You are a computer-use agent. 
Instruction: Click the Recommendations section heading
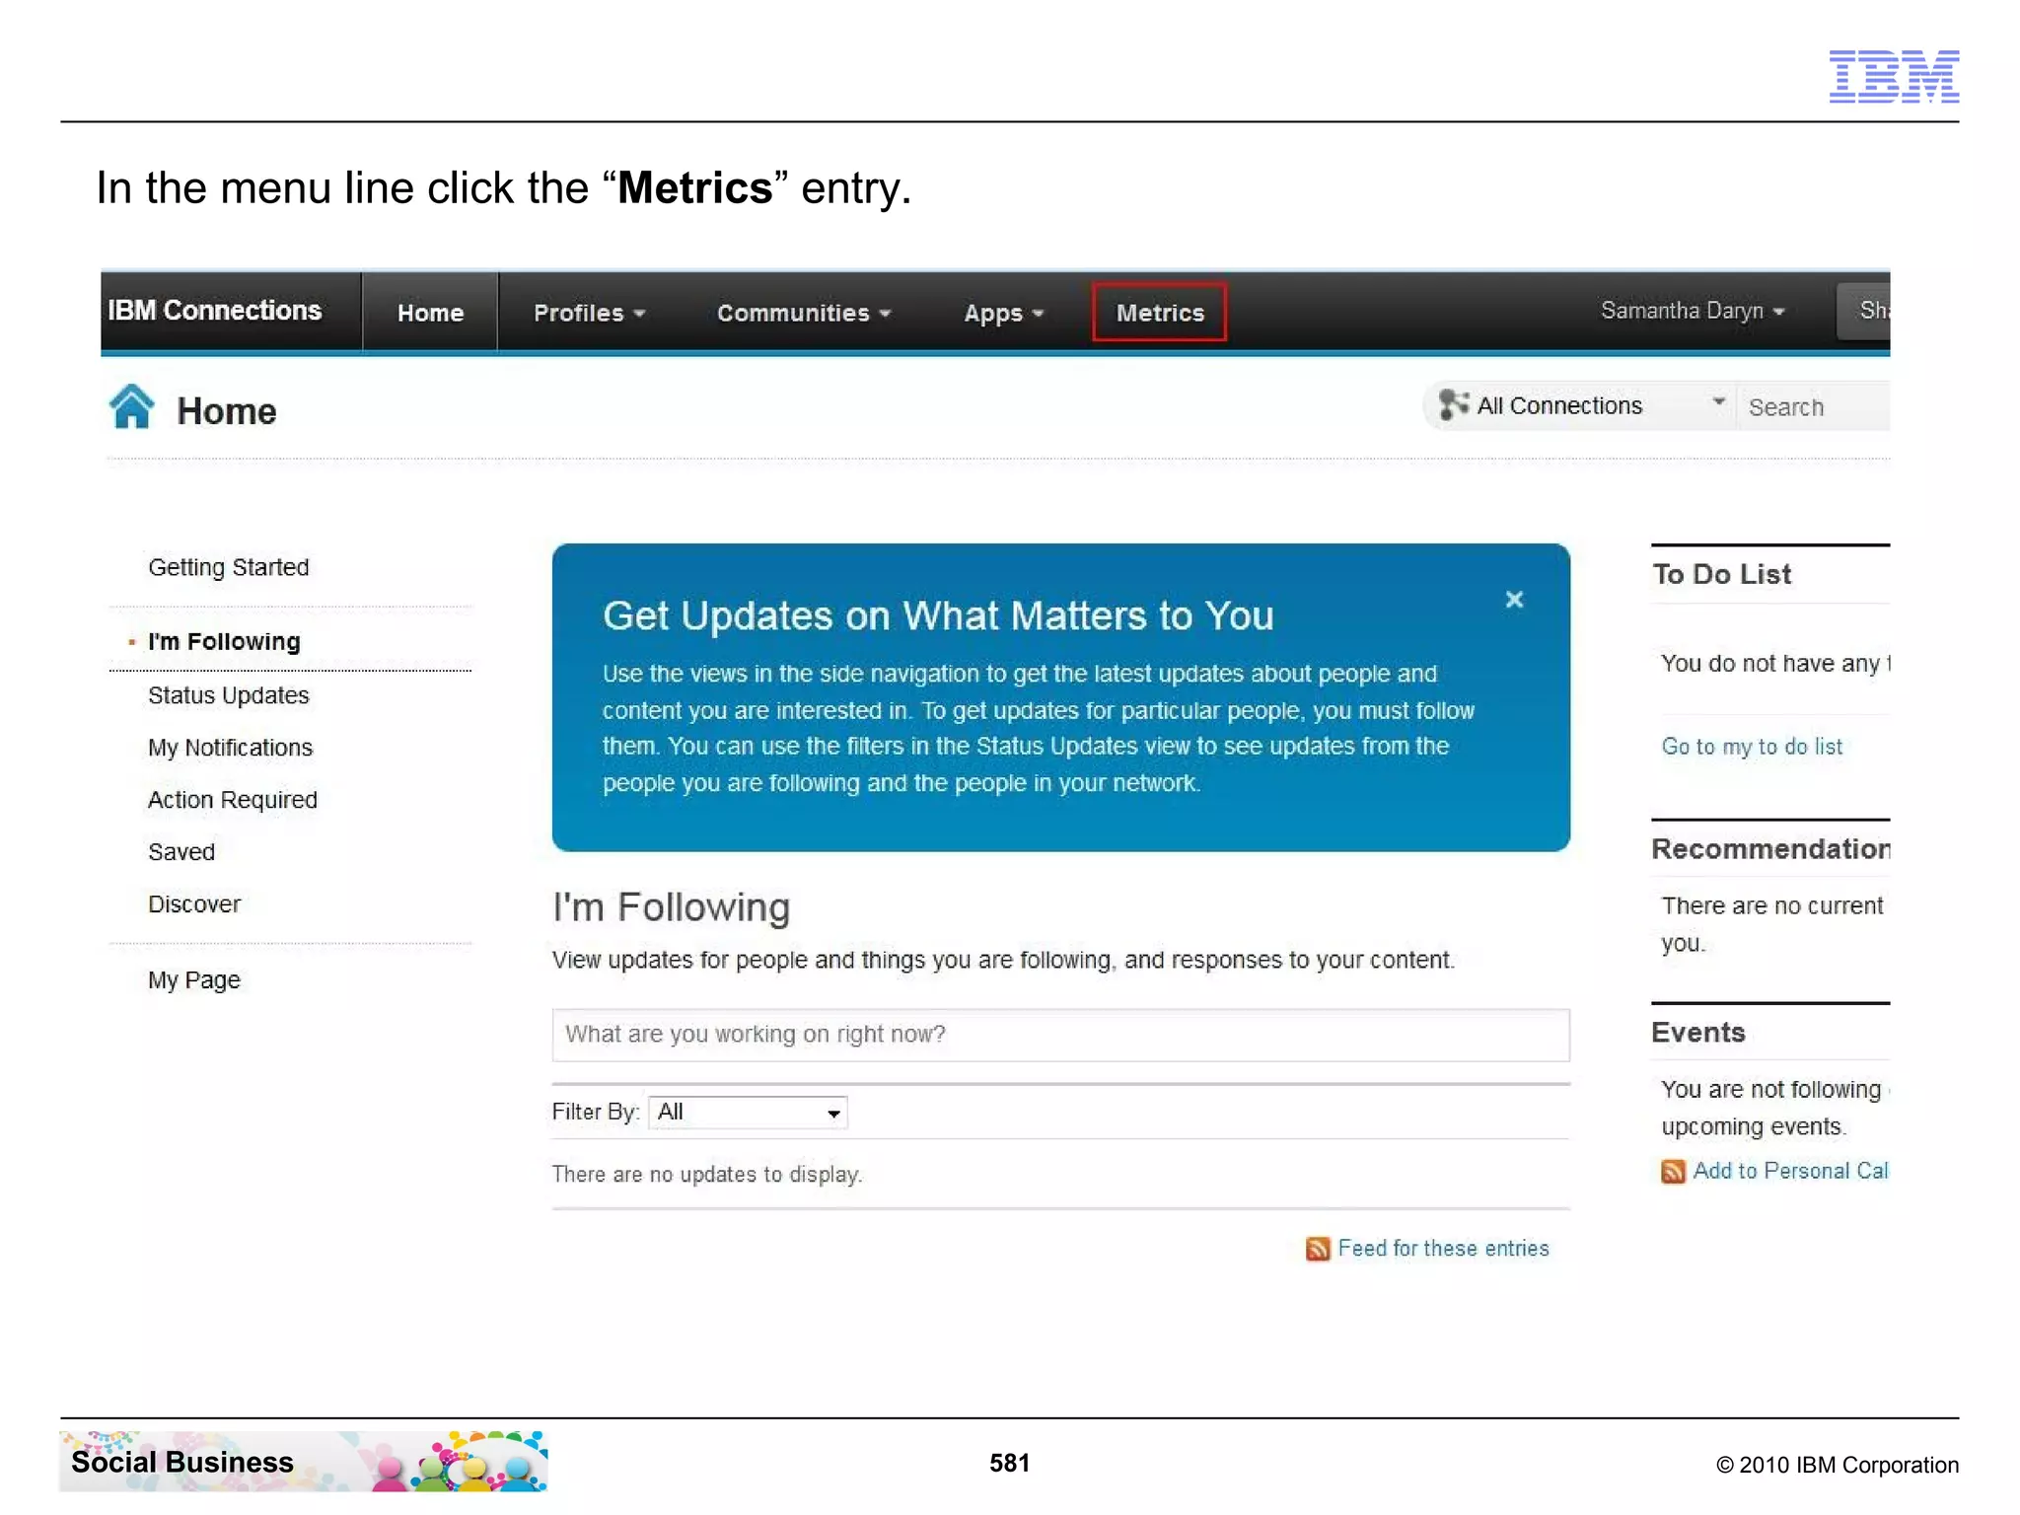tap(1770, 849)
